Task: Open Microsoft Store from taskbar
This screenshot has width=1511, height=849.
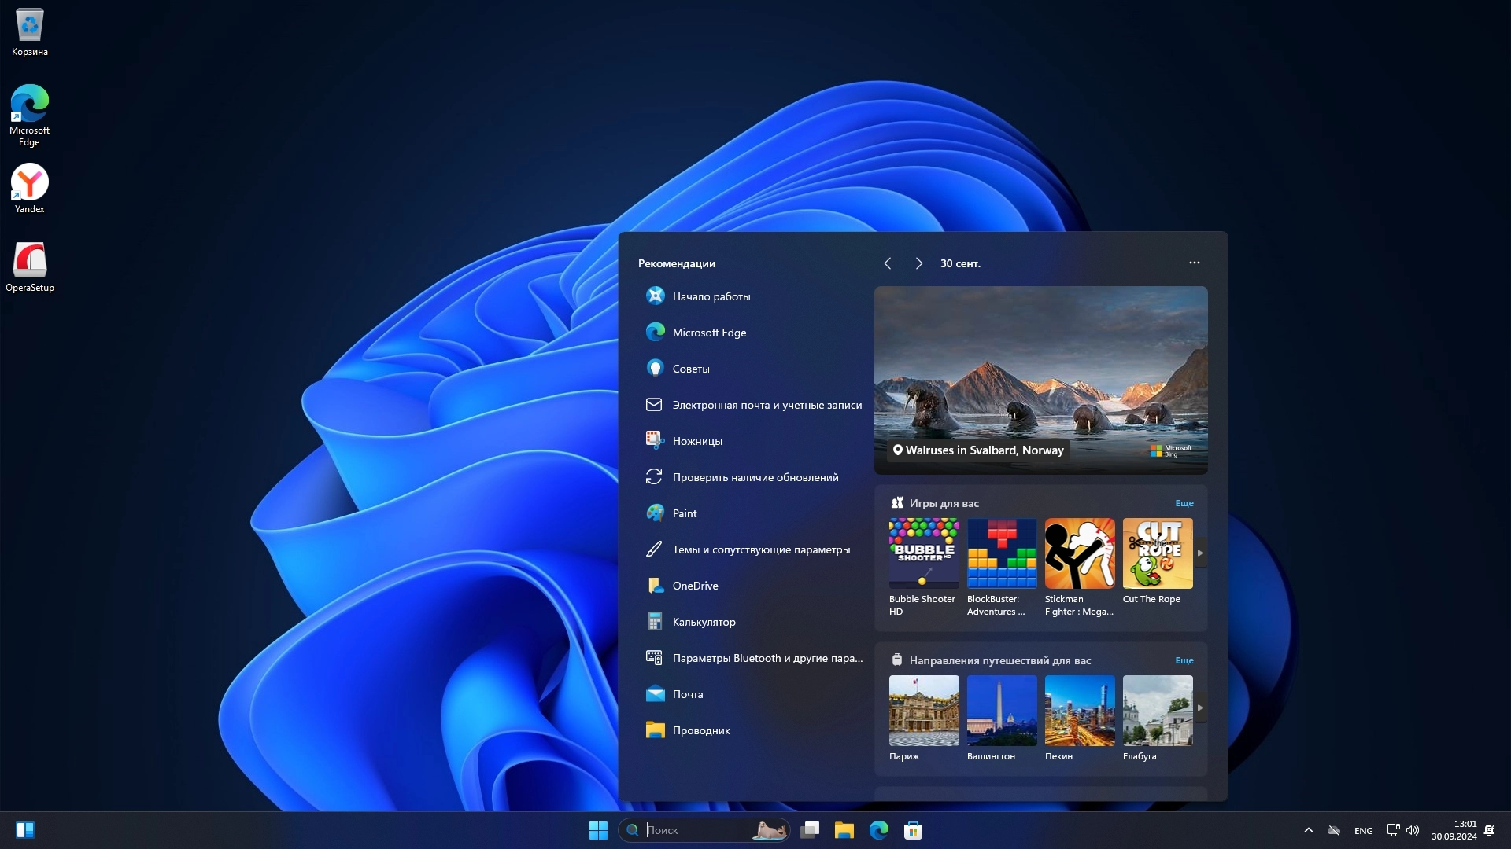Action: tap(913, 830)
